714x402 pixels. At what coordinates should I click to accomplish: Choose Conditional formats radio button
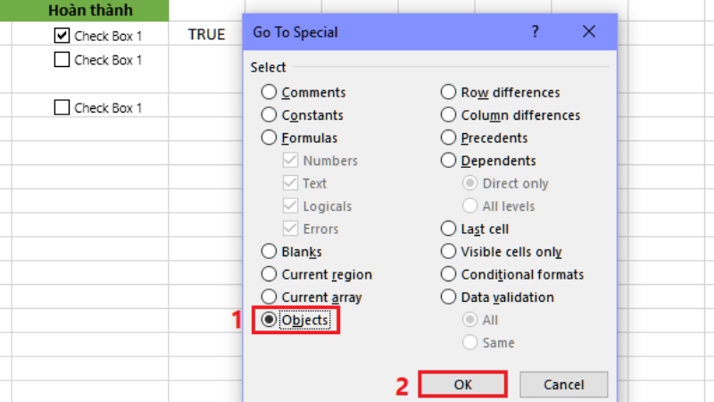448,274
